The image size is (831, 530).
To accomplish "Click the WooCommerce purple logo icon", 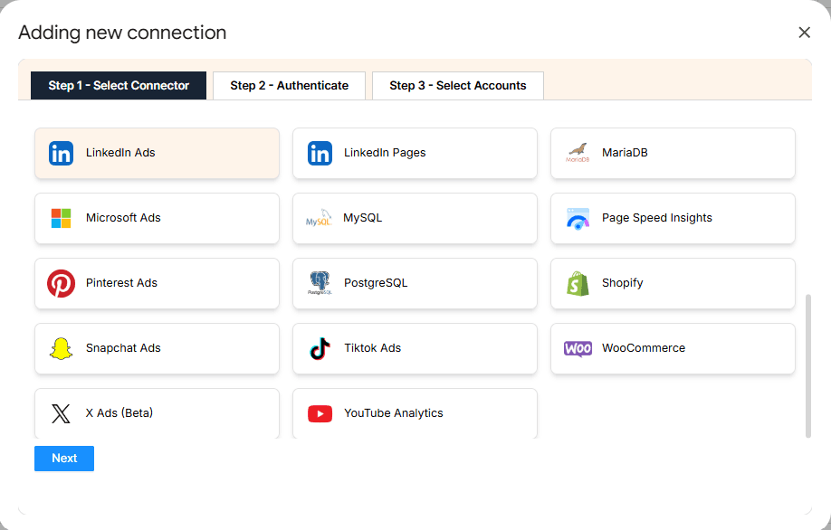I will pyautogui.click(x=578, y=348).
